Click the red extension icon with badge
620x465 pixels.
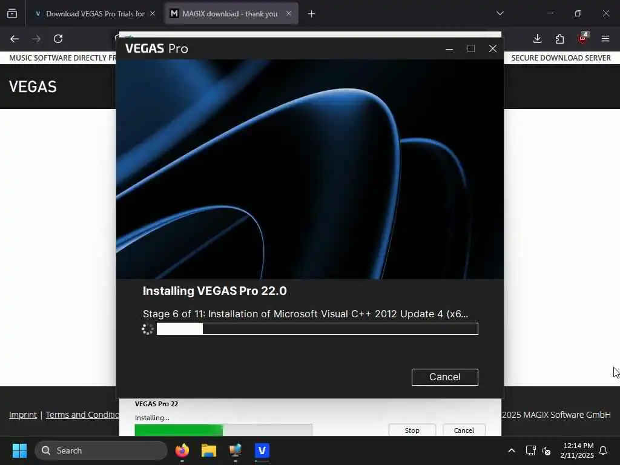582,38
